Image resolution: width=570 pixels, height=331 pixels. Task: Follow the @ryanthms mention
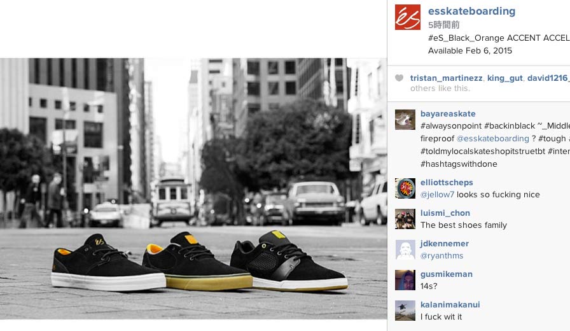441,256
